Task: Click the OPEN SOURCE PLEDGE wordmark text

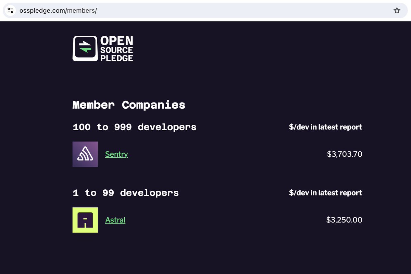Action: point(116,48)
